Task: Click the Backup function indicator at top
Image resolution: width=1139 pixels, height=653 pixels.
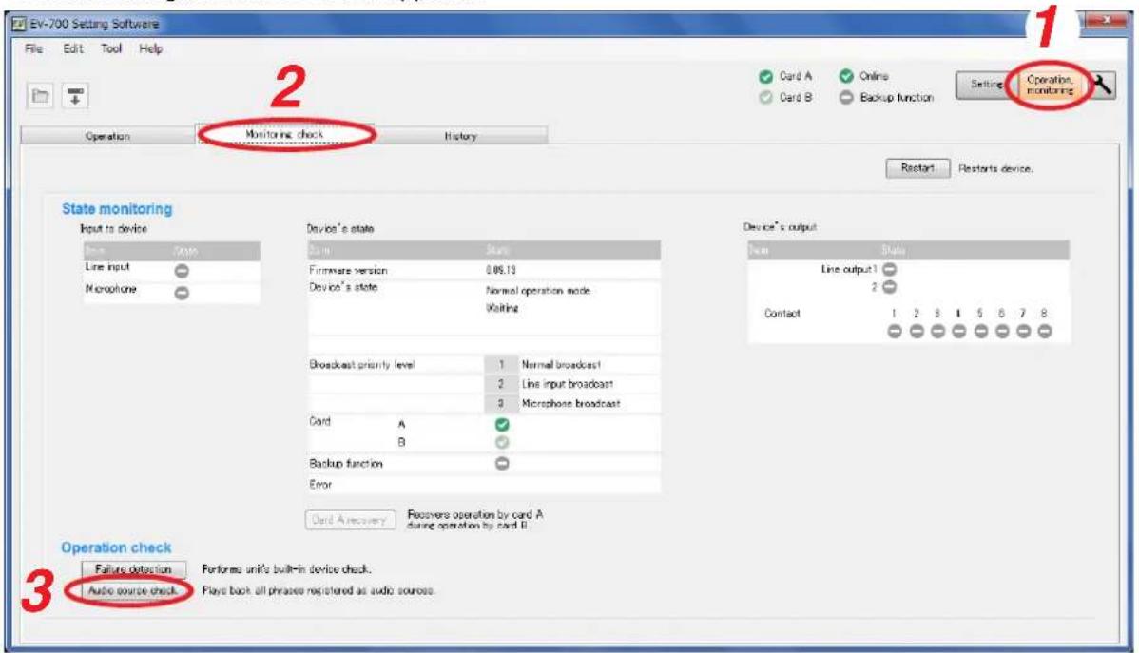Action: point(846,97)
